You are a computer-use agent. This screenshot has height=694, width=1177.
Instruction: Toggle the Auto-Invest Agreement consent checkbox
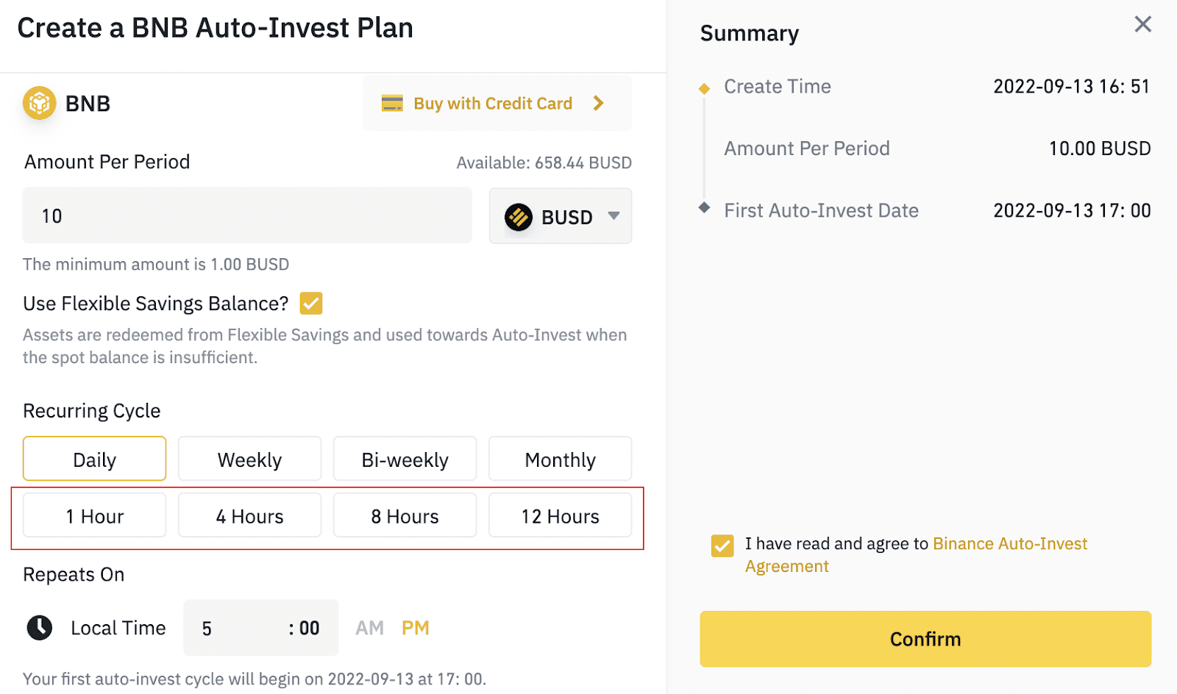(x=722, y=545)
